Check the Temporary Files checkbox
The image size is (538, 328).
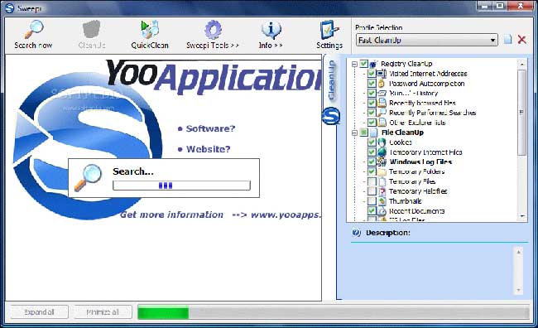click(372, 181)
